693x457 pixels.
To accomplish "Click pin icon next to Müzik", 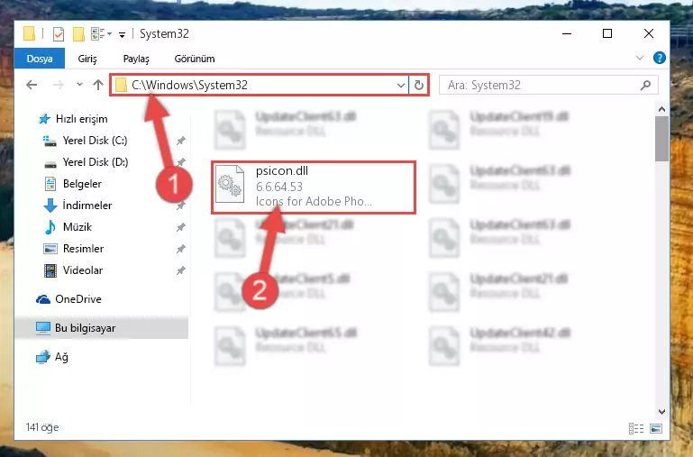I will pyautogui.click(x=181, y=227).
